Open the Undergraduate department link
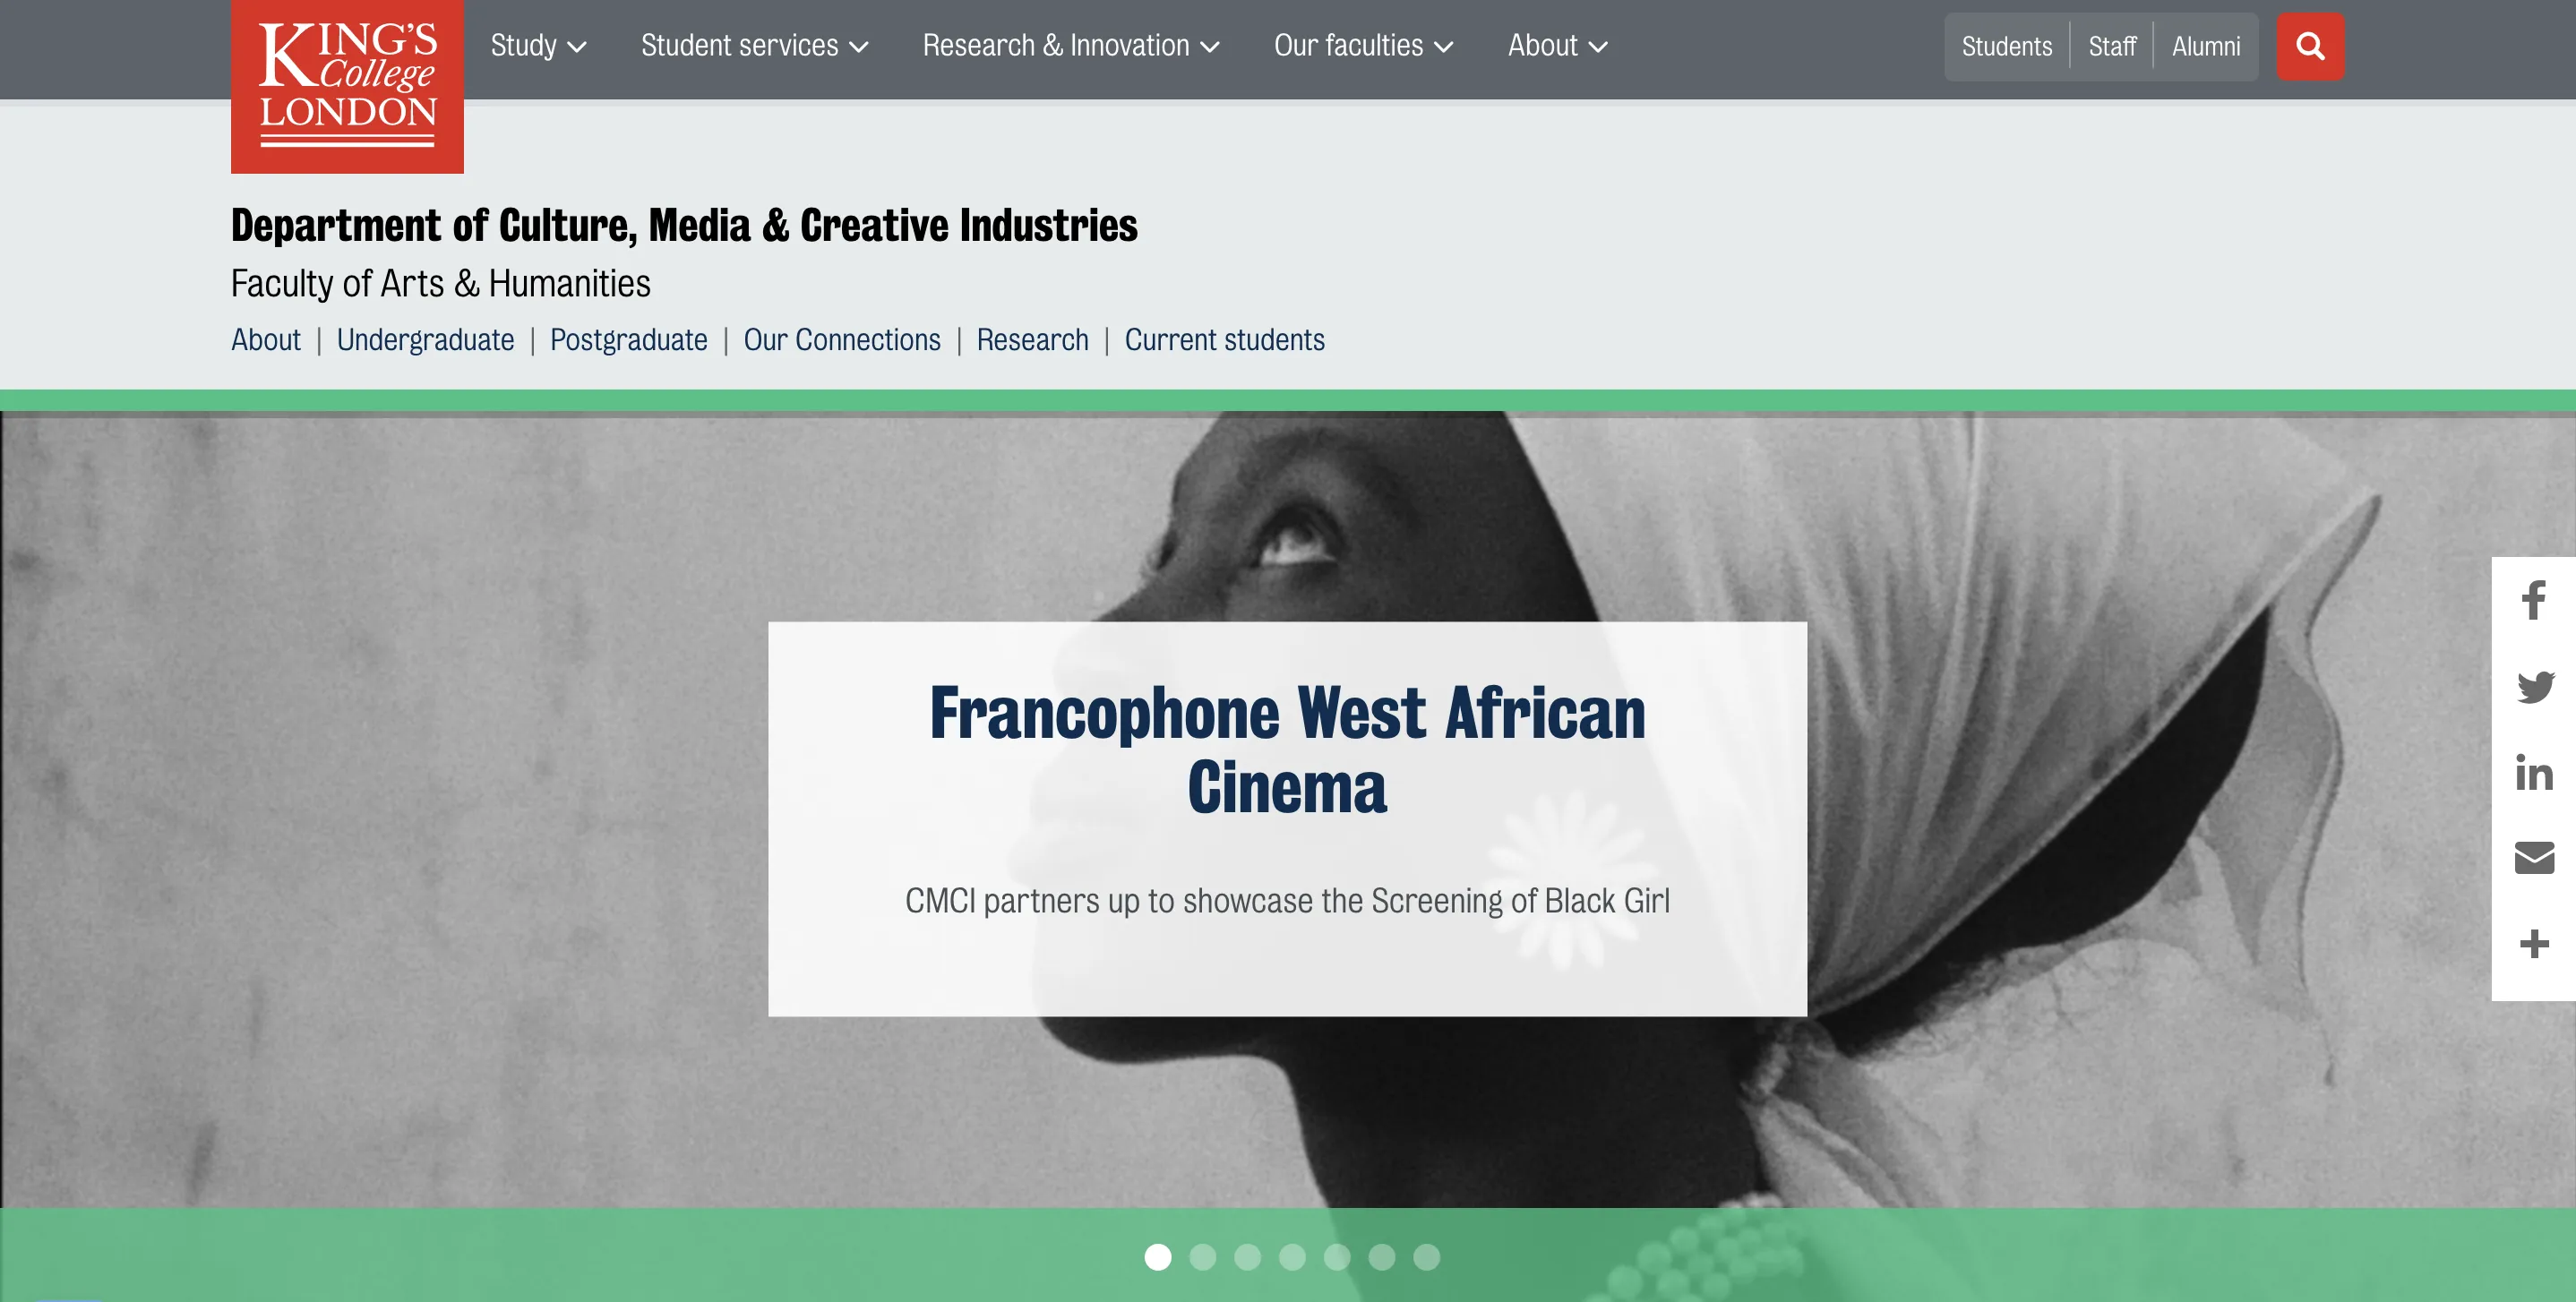Viewport: 2576px width, 1302px height. pos(425,340)
